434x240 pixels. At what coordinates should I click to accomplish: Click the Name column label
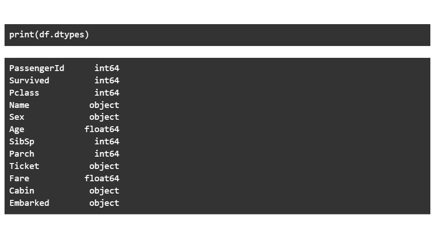point(19,105)
